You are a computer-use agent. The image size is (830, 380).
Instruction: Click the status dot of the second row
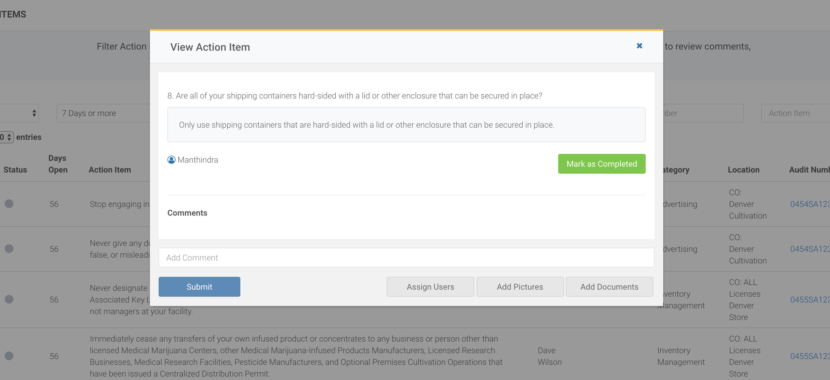[9, 248]
